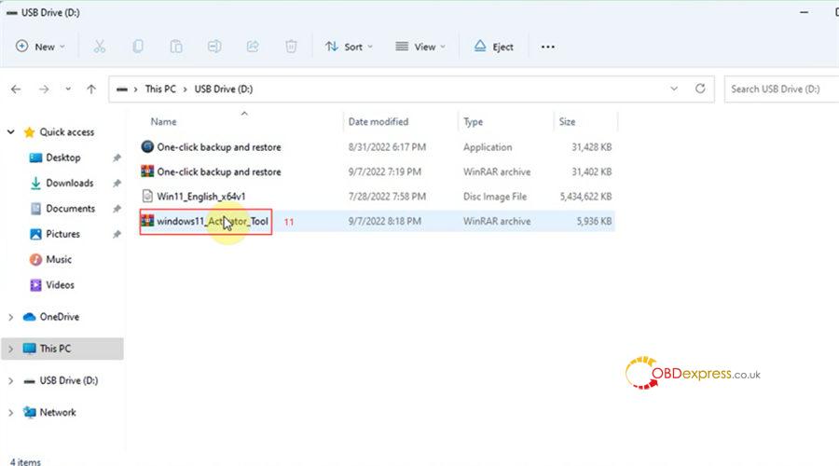
Task: Click the Disc Image File type cell
Action: (495, 197)
